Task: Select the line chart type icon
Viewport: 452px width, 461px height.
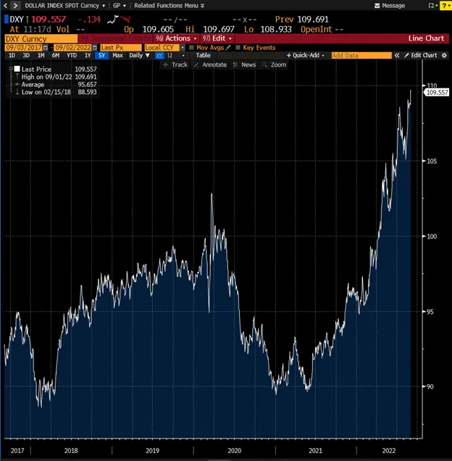Action: point(159,55)
